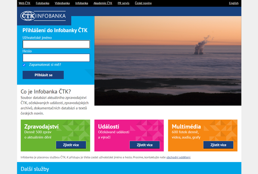Image resolution: width=258 pixels, height=174 pixels.
Task: Click the Multimédia card heading
Action: tap(186, 126)
